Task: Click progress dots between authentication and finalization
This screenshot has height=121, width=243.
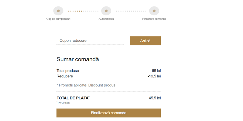Action: tap(131, 11)
